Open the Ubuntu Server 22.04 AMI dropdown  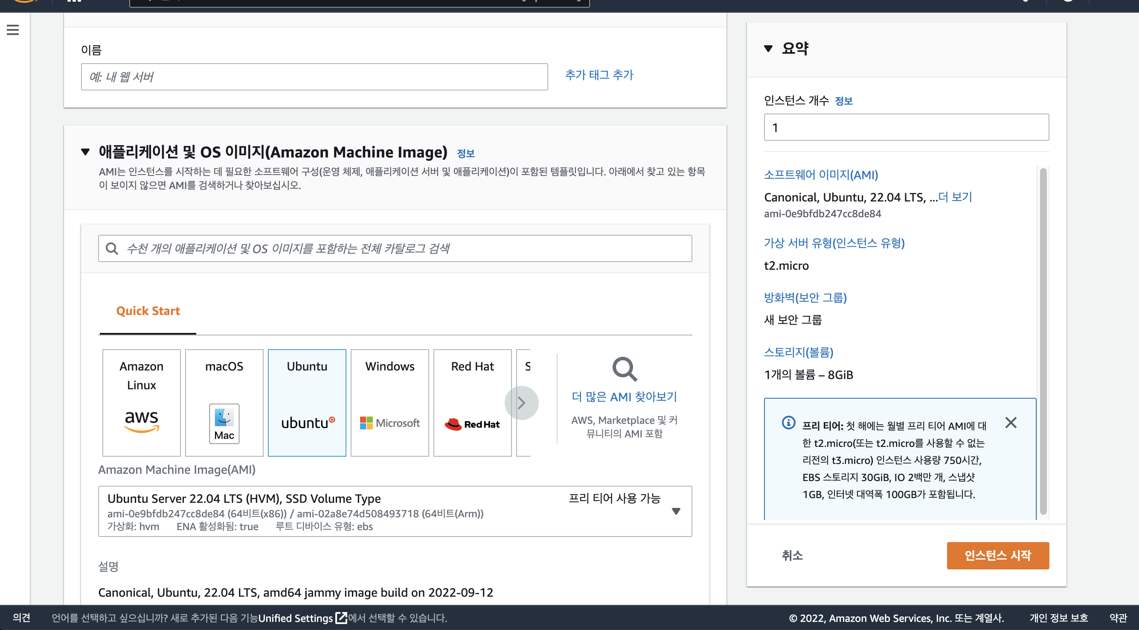(x=395, y=511)
